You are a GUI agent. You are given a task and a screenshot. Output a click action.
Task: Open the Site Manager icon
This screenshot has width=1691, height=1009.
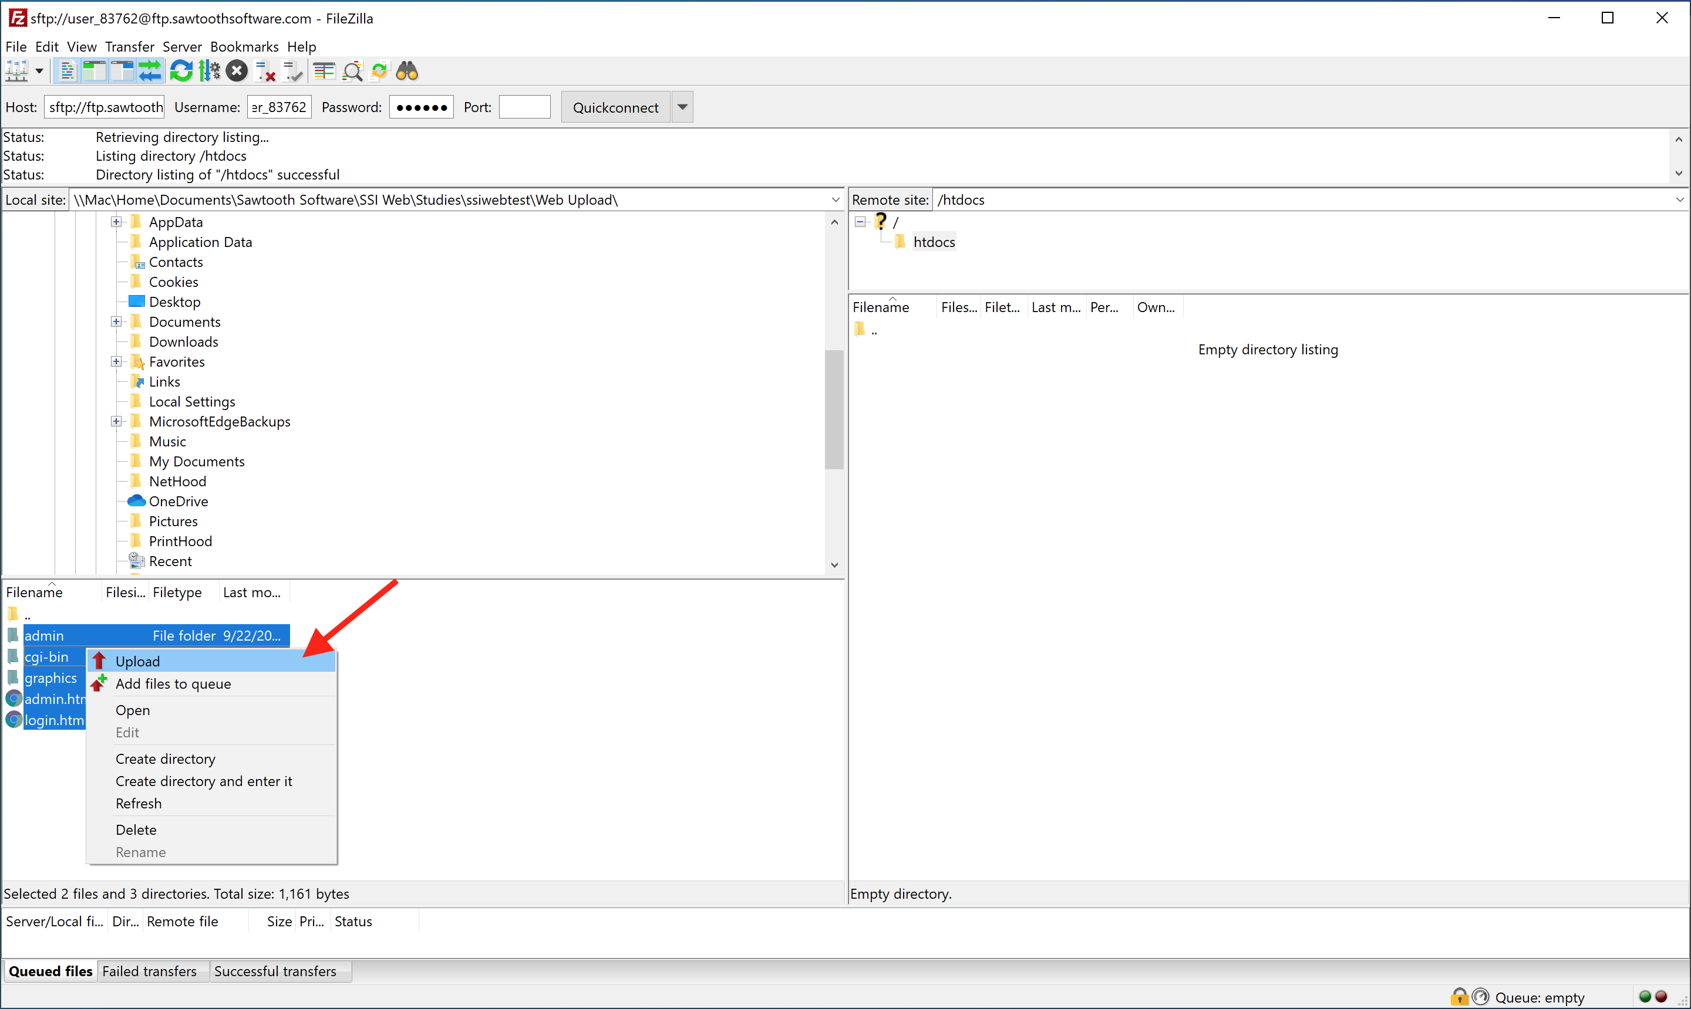16,72
